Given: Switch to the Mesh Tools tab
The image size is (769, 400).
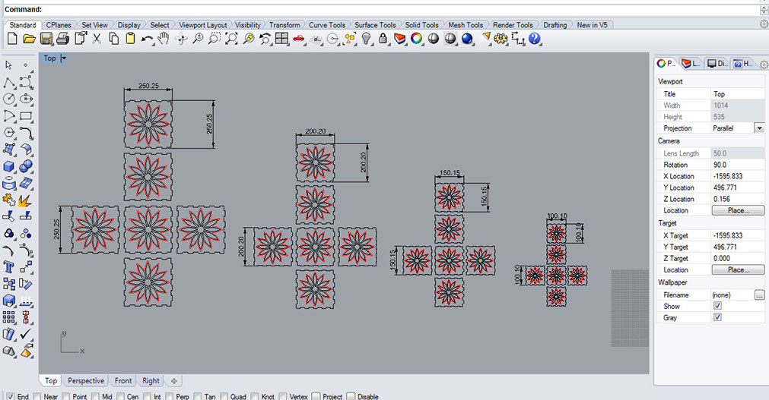Looking at the screenshot, I should (x=466, y=25).
